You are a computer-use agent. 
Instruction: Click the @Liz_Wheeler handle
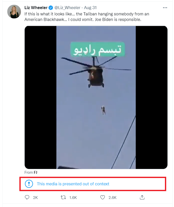point(67,8)
